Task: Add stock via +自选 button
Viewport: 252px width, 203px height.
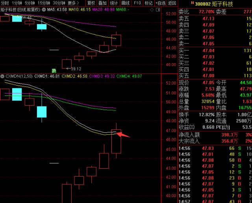Action: coord(160,3)
